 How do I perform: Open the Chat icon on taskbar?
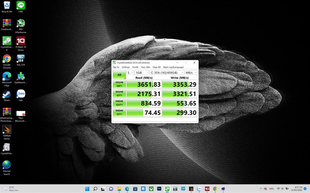click(x=111, y=189)
